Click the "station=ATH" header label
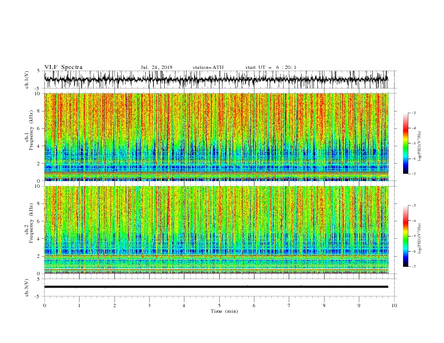444x343 pixels. (208, 67)
